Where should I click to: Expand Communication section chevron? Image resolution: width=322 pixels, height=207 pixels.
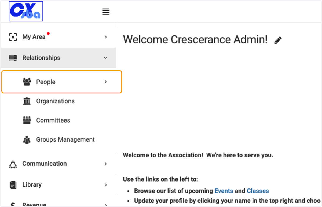tap(106, 164)
